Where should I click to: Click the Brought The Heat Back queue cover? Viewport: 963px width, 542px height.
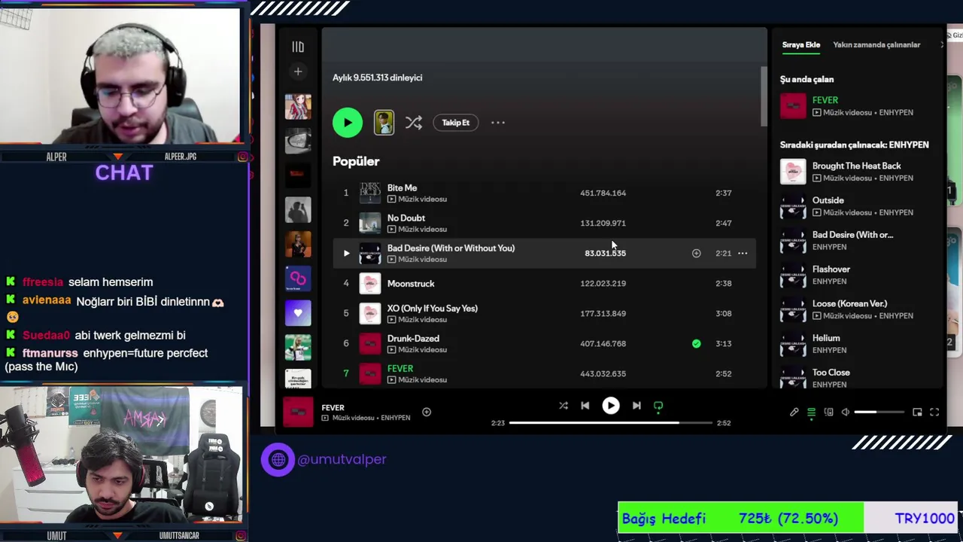(793, 172)
